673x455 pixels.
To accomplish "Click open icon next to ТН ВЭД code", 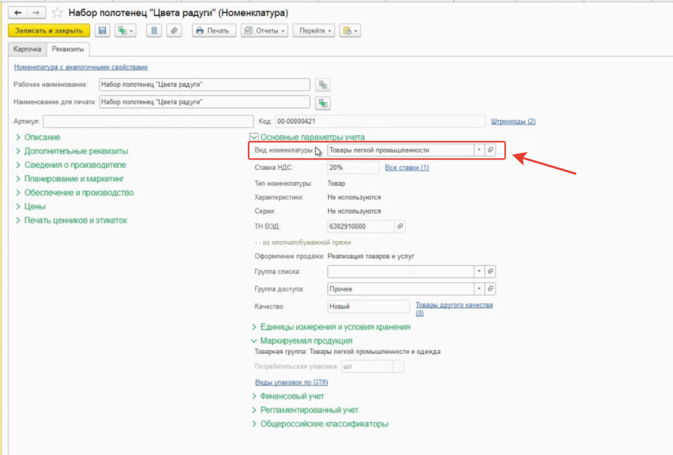I will (x=400, y=227).
